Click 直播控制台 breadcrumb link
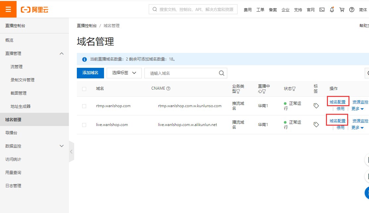This screenshot has width=369, height=213. [86, 25]
